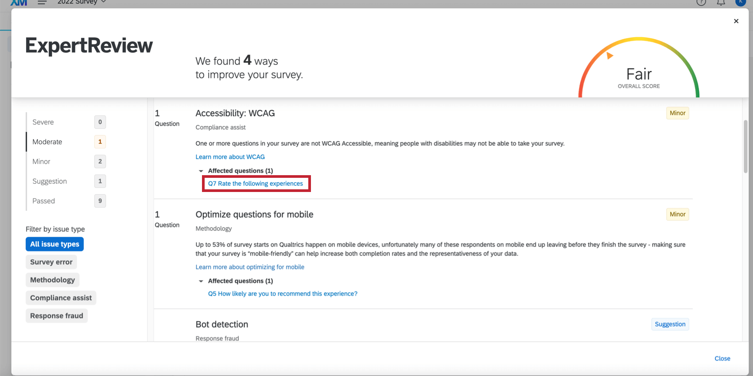Open Q7 Rate the following experiences
This screenshot has height=376, width=753.
[256, 184]
